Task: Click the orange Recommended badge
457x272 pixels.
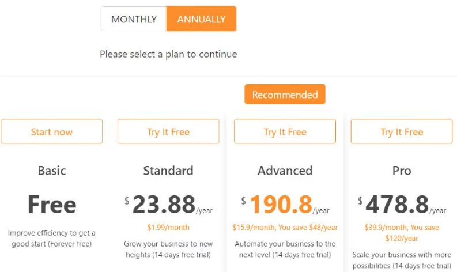Action: click(x=285, y=95)
